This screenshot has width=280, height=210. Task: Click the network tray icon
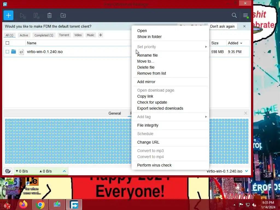(248, 205)
